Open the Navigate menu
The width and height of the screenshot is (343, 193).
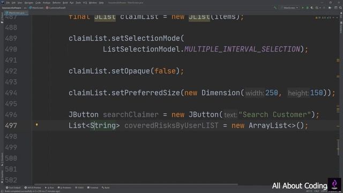click(28, 3)
